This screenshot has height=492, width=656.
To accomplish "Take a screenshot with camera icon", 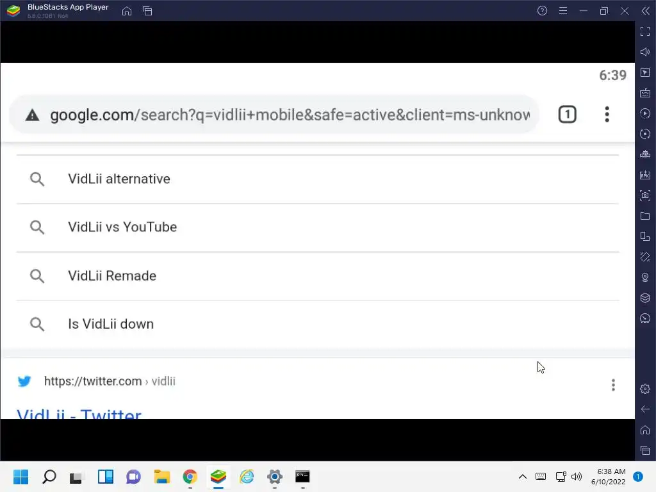I will [645, 195].
